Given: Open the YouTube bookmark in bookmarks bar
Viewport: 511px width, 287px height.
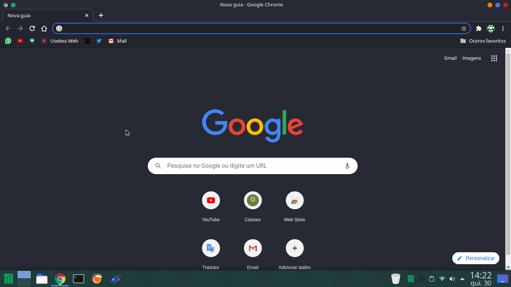Looking at the screenshot, I should pos(20,41).
